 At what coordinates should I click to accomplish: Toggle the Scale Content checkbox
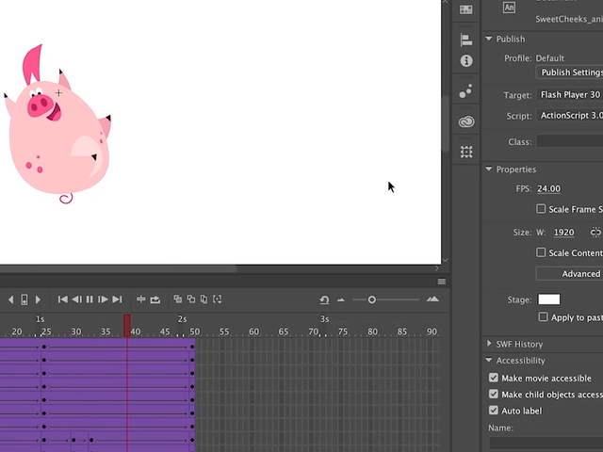click(541, 252)
